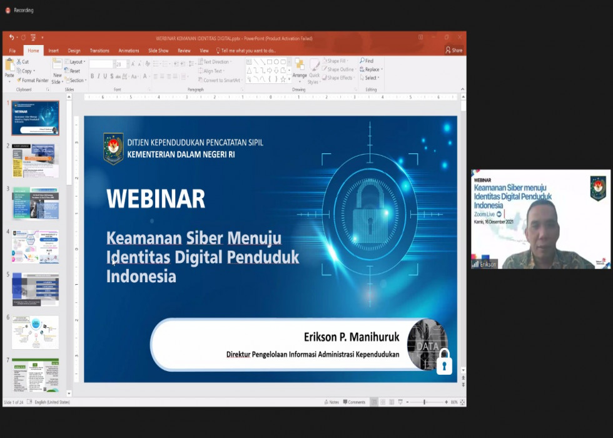Toggle Italic text formatting

pyautogui.click(x=98, y=76)
